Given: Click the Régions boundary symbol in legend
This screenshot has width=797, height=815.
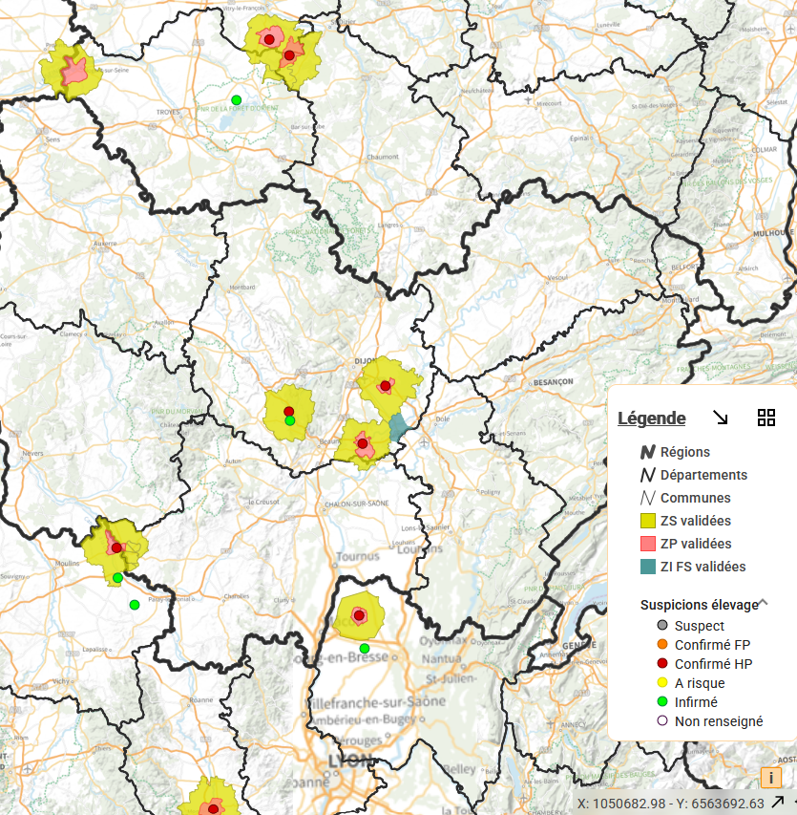Looking at the screenshot, I should coord(648,452).
